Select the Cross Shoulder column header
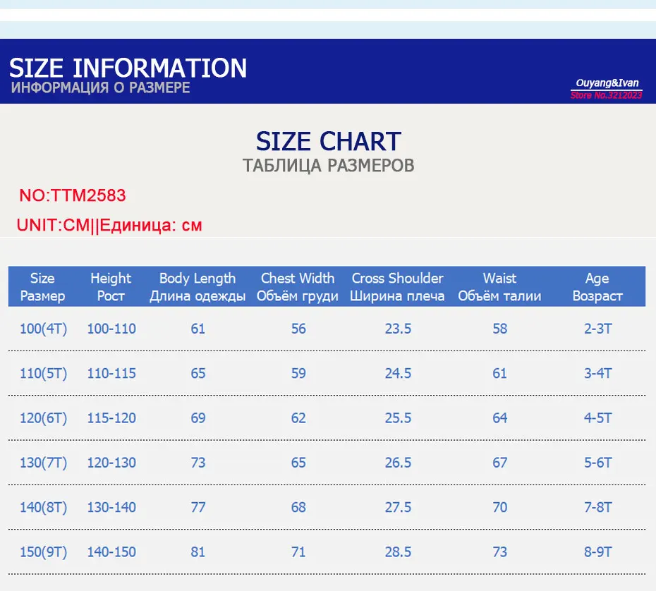 tap(397, 287)
